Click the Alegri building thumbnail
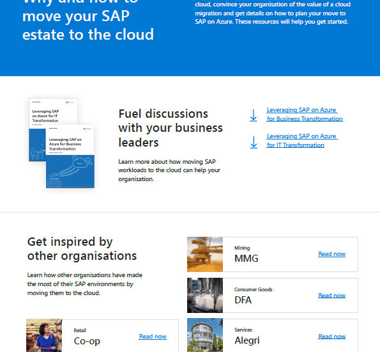The image size is (380, 352). (x=205, y=335)
